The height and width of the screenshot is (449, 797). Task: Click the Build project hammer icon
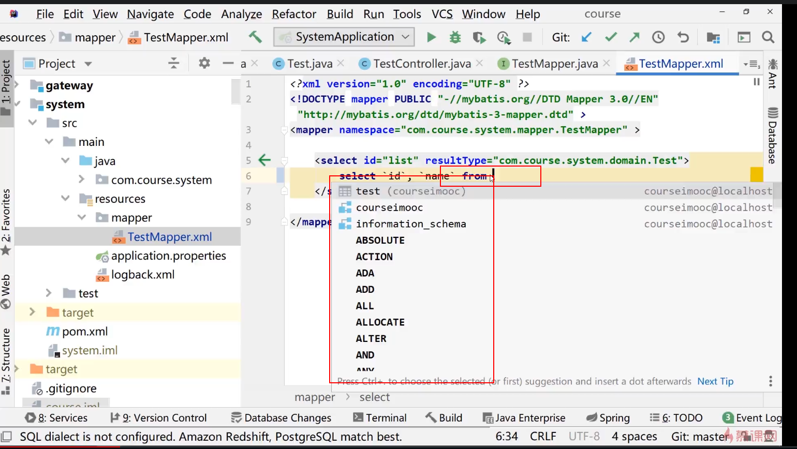(255, 37)
